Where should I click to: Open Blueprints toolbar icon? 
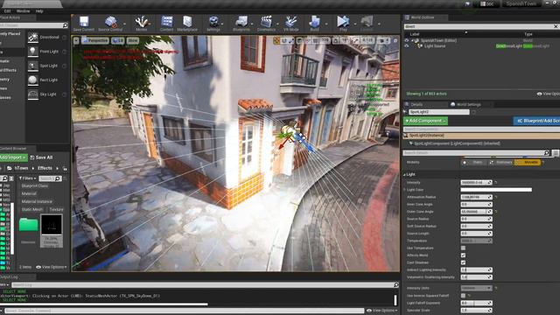tap(241, 24)
